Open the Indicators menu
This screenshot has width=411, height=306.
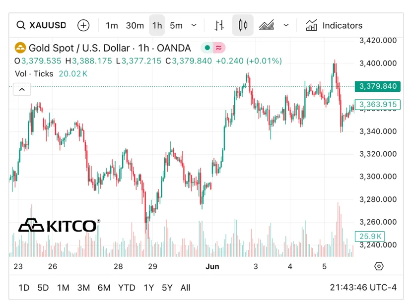334,25
